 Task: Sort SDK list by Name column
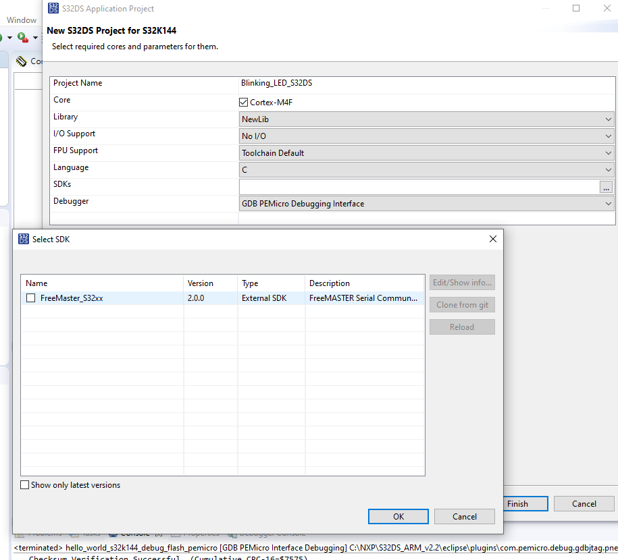(x=103, y=283)
